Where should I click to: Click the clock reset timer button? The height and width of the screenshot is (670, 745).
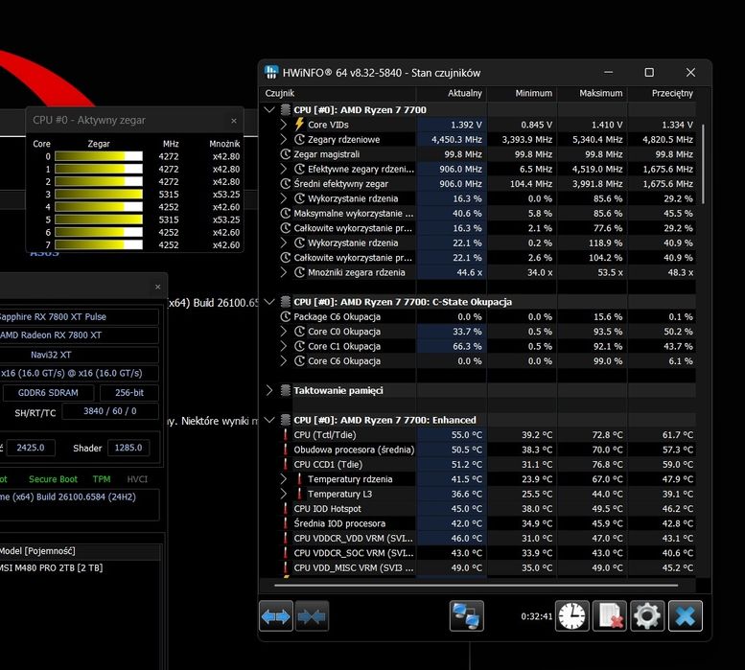click(572, 616)
